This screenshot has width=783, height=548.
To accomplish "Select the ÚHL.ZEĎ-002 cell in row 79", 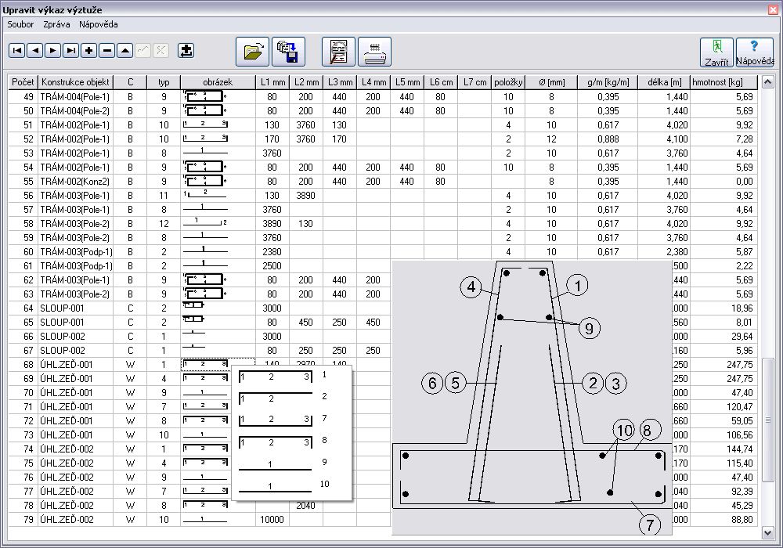I will point(75,520).
